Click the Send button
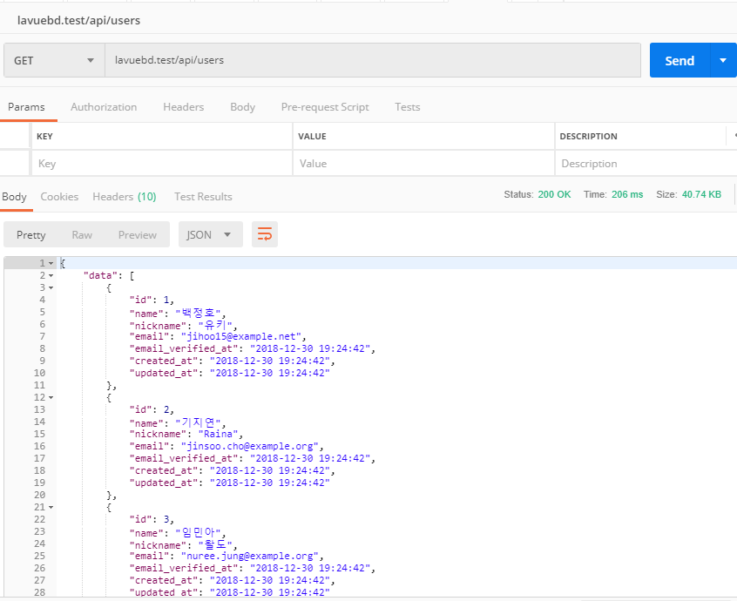 click(680, 60)
